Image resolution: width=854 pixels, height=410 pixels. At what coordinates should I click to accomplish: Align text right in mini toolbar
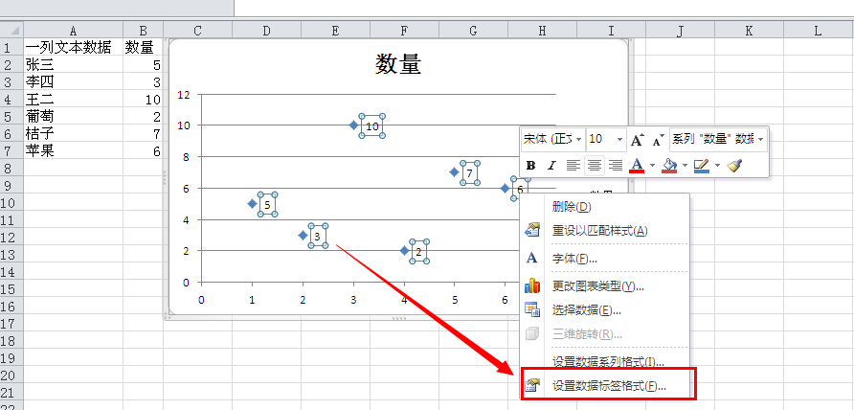[x=615, y=165]
